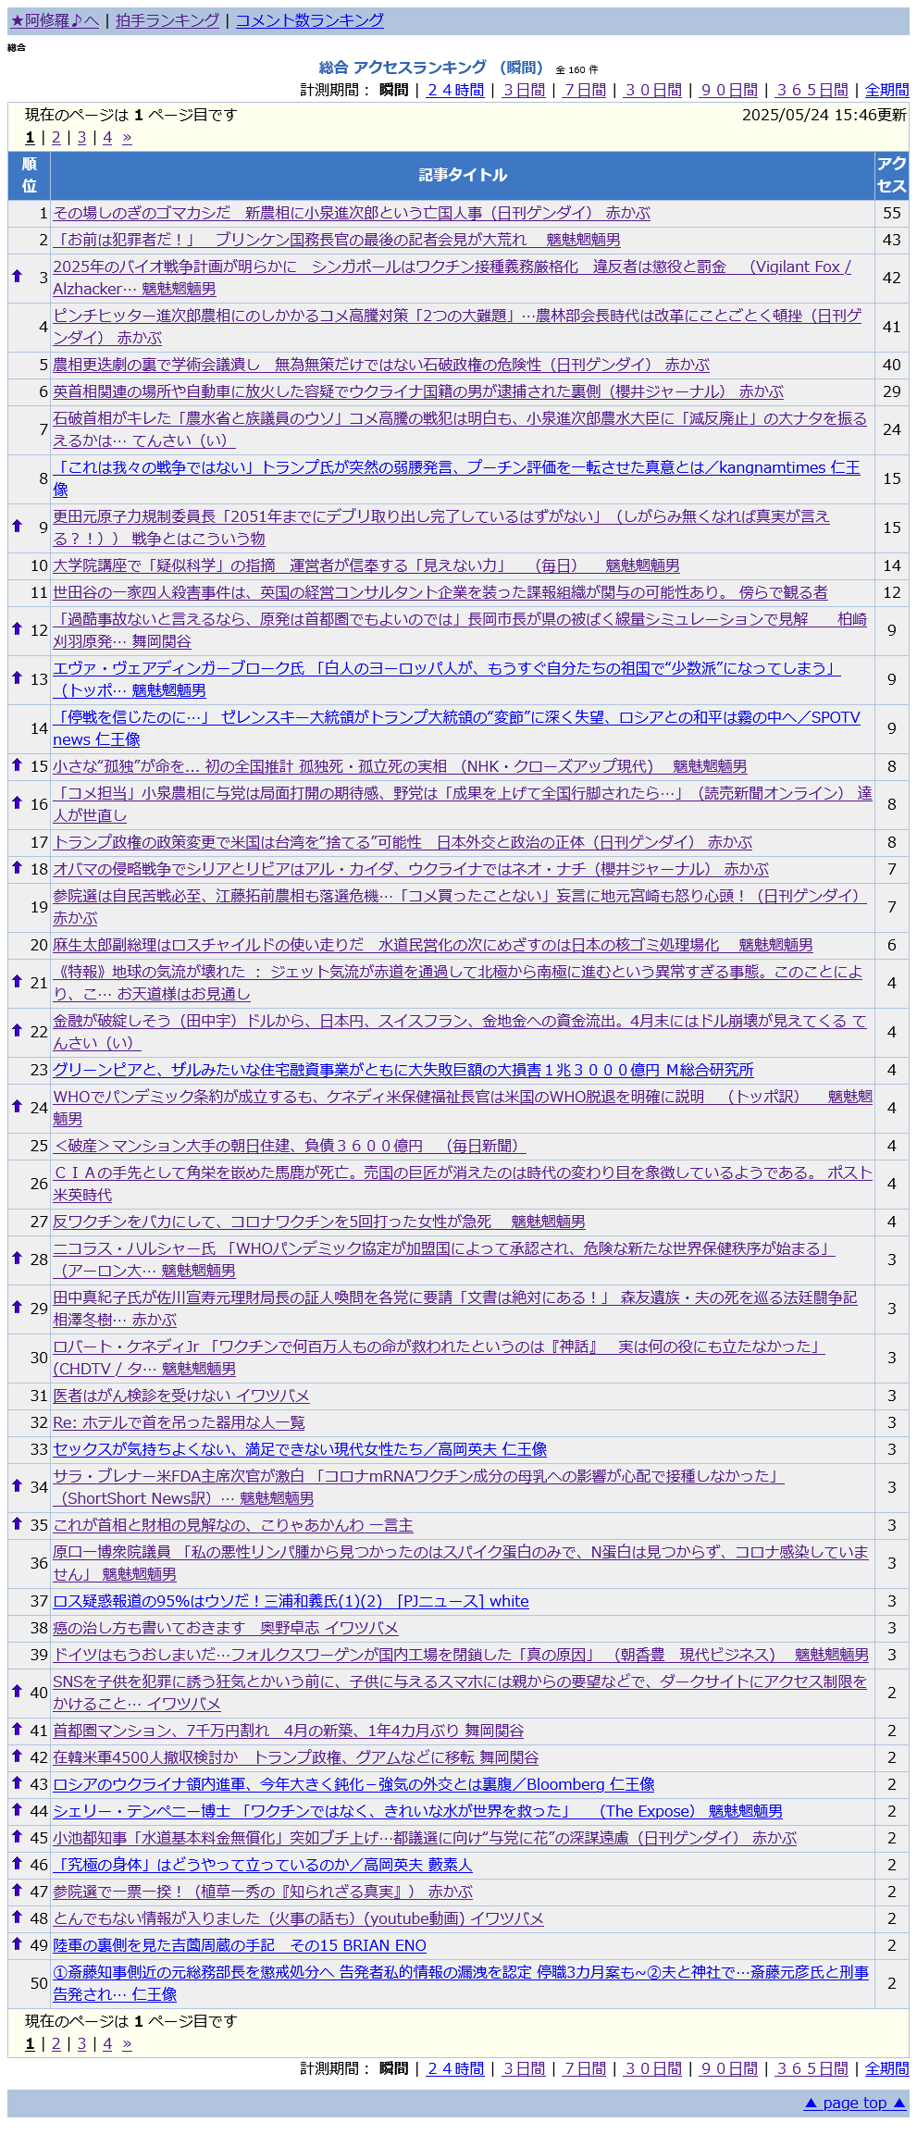Click the up arrow icon beside rank 29
The height and width of the screenshot is (2147, 917).
(x=17, y=1307)
